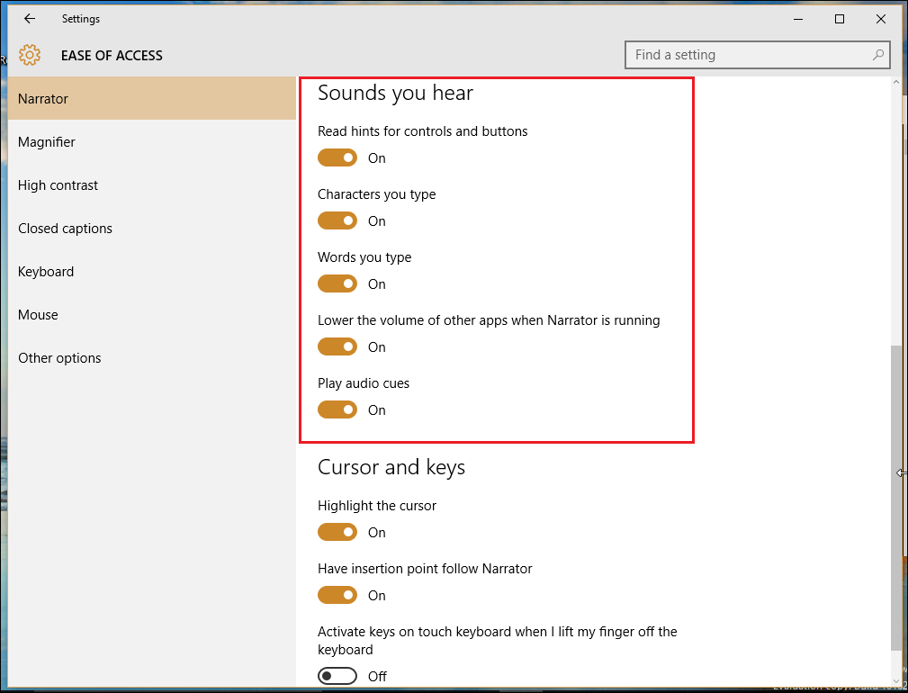Focus the Find a setting search box
Screen dimensions: 908x693
[x=758, y=55]
